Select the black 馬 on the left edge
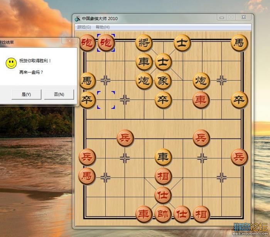Viewport: 270px width, 237px height. (x=87, y=81)
